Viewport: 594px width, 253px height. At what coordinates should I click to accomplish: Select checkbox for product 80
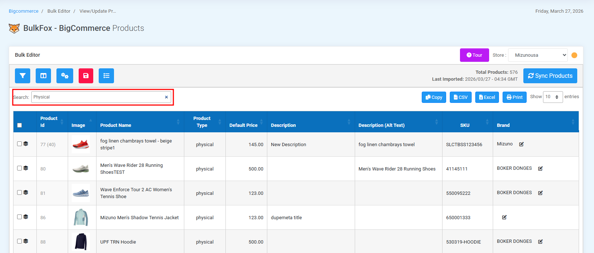click(x=20, y=168)
